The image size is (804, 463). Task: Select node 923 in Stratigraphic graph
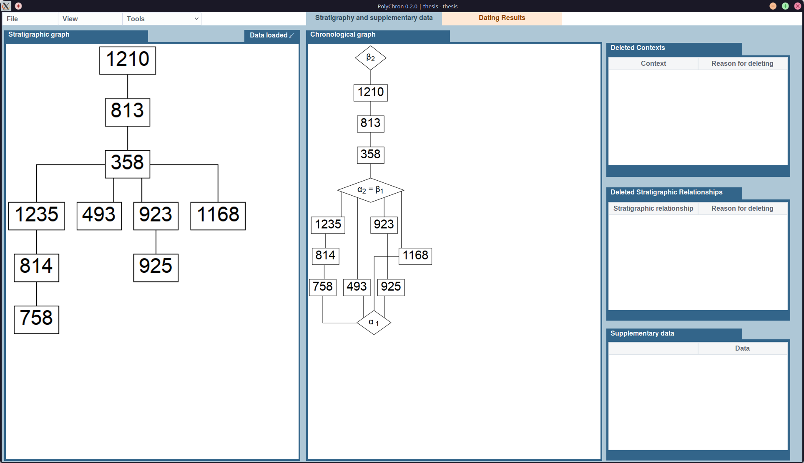pos(156,216)
